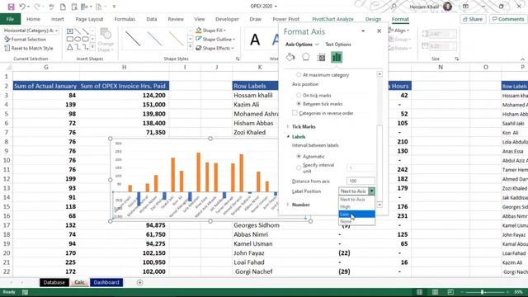Open Fill & Line tab in Format Axis

click(290, 57)
